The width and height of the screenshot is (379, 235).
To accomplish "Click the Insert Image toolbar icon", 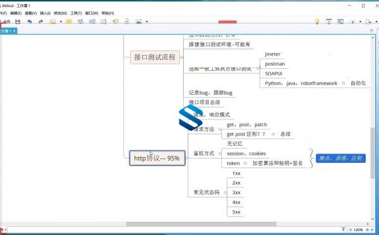I will pyautogui.click(x=139, y=21).
